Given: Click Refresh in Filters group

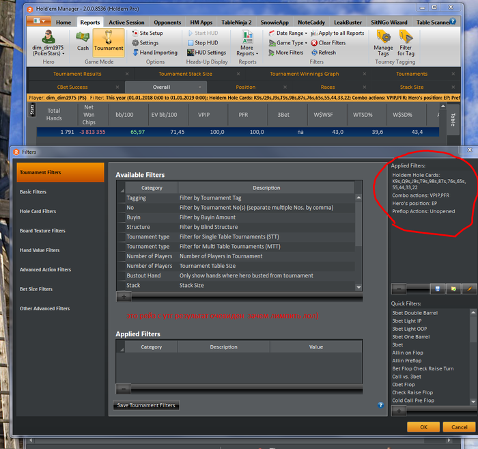Looking at the screenshot, I should [324, 53].
